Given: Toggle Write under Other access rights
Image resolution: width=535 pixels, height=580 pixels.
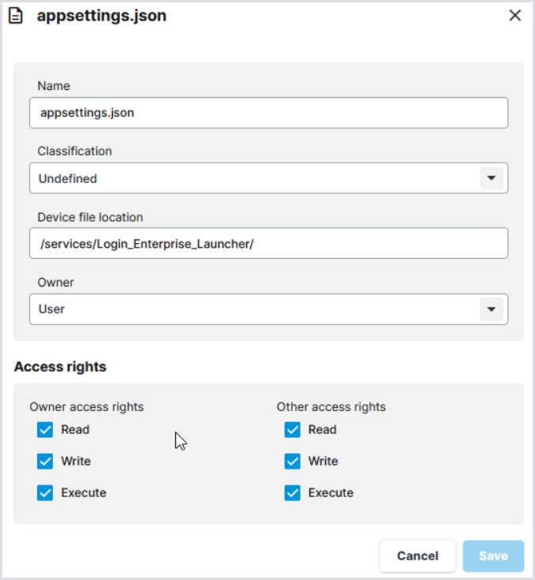Looking at the screenshot, I should pos(293,462).
